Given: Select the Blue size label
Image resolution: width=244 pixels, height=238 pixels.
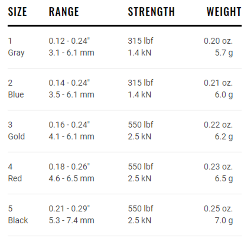Looking at the screenshot, I should coord(16,95).
